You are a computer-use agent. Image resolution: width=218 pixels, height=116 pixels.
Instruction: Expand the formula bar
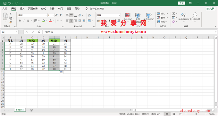click(x=215, y=32)
